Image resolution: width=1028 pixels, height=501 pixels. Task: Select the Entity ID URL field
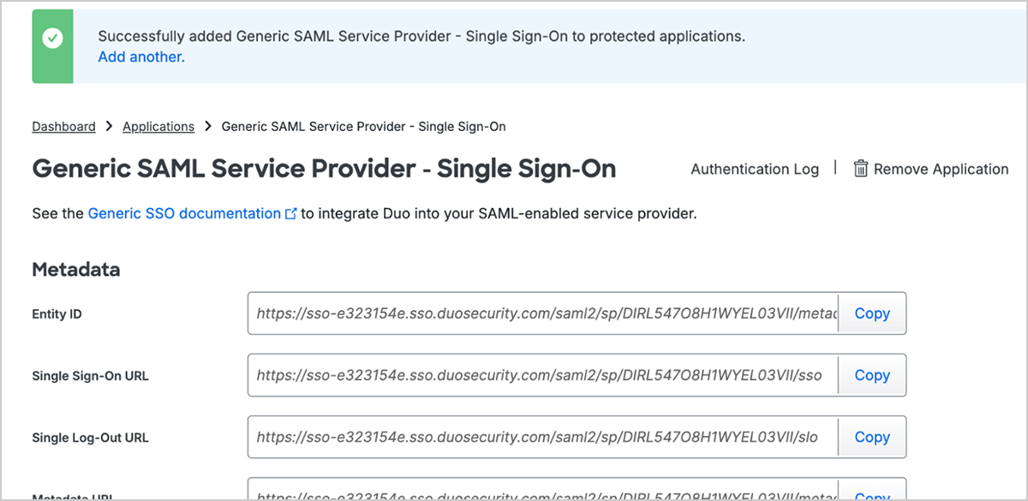click(x=543, y=313)
